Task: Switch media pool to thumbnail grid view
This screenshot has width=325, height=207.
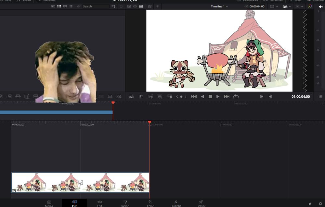Action: [x=59, y=6]
